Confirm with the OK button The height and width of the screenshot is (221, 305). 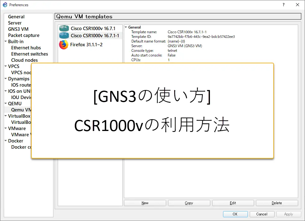point(235,214)
